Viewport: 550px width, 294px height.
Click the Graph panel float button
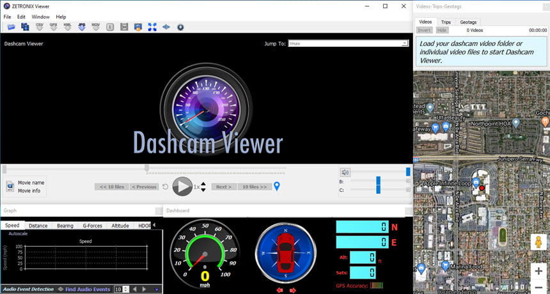(159, 211)
